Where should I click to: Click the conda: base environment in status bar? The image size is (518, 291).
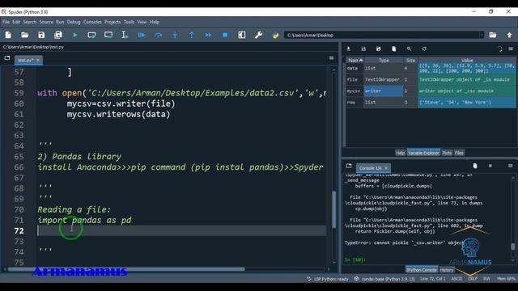pos(384,279)
